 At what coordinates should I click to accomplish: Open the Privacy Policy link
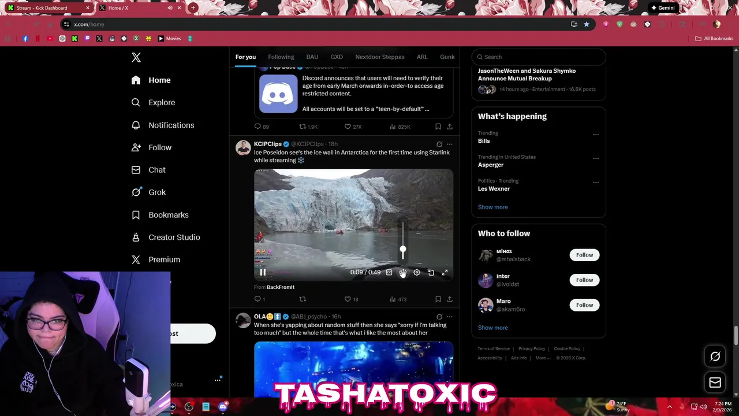532,349
